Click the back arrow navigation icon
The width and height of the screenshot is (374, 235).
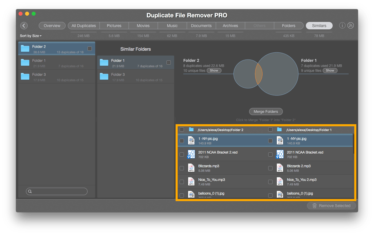click(24, 26)
